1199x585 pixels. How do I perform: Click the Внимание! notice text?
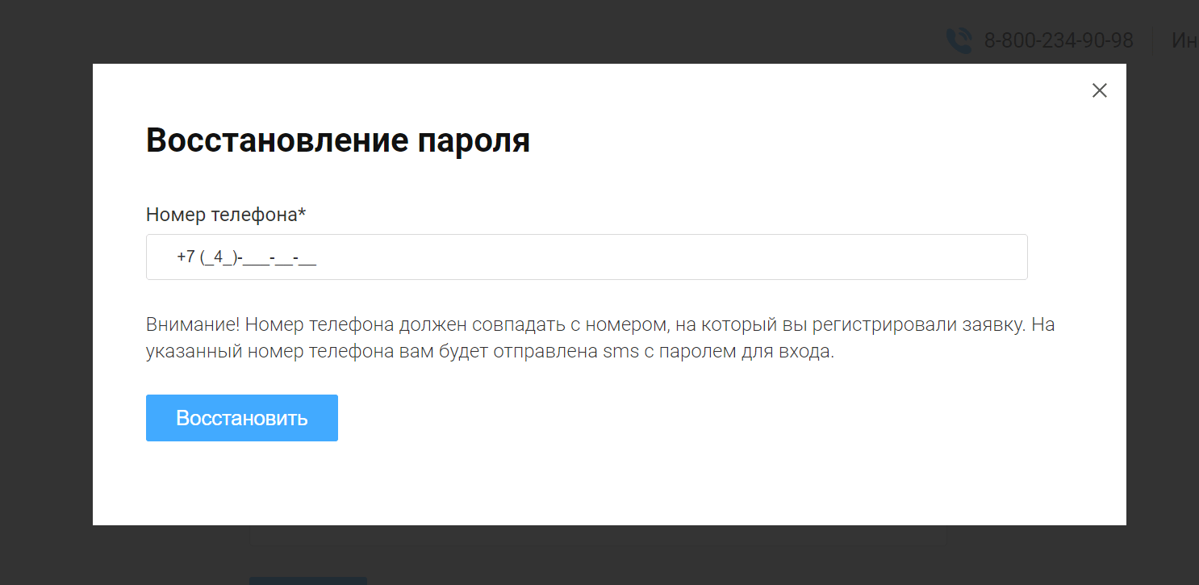[x=600, y=339]
